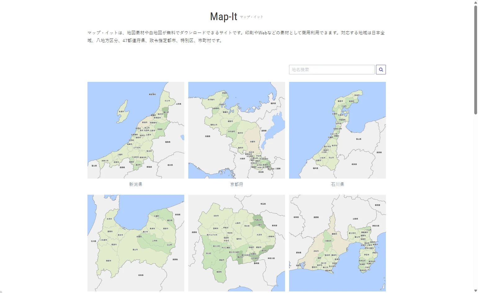
Task: Click the Map-It site title
Action: tap(223, 16)
